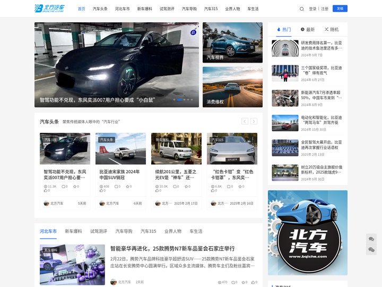Open 业界人物 in top navigation

pyautogui.click(x=232, y=9)
